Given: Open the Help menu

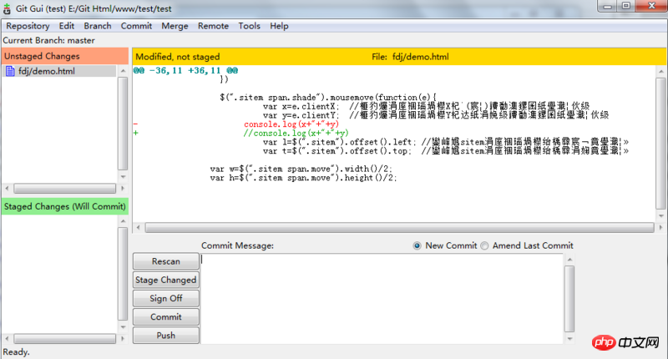Looking at the screenshot, I should [279, 26].
